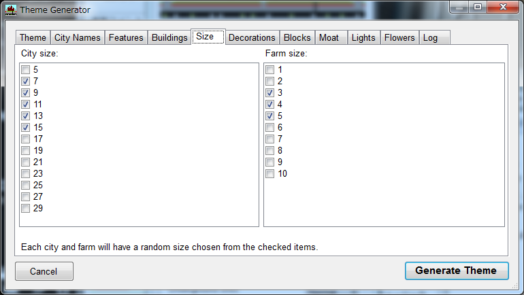This screenshot has height=295, width=524.
Task: Show the Flowers tab
Action: point(399,38)
